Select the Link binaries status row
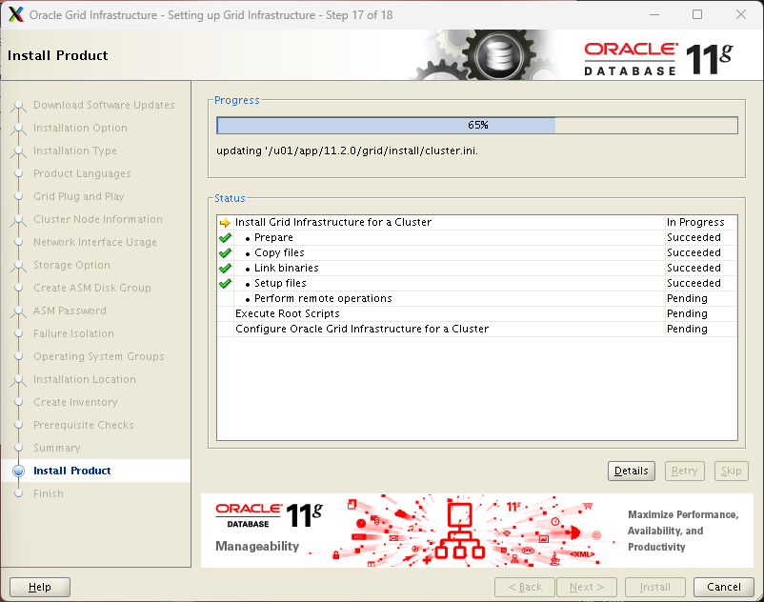764x602 pixels. (x=477, y=268)
